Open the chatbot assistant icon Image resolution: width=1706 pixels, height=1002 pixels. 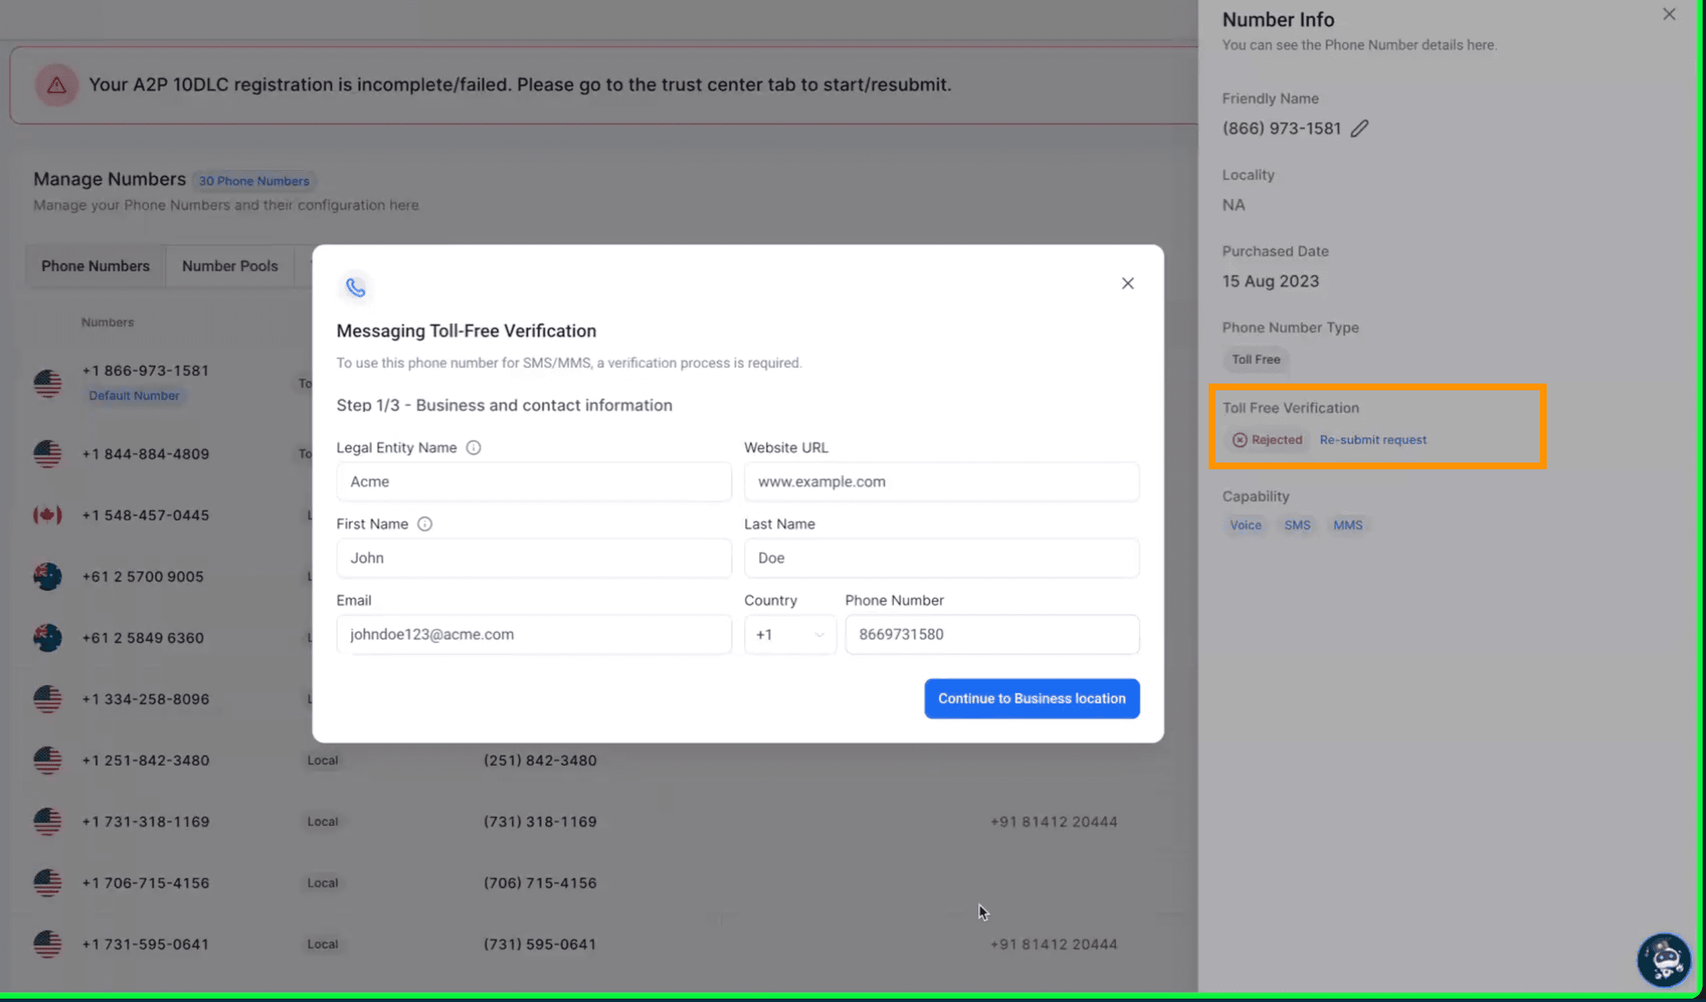[1664, 959]
